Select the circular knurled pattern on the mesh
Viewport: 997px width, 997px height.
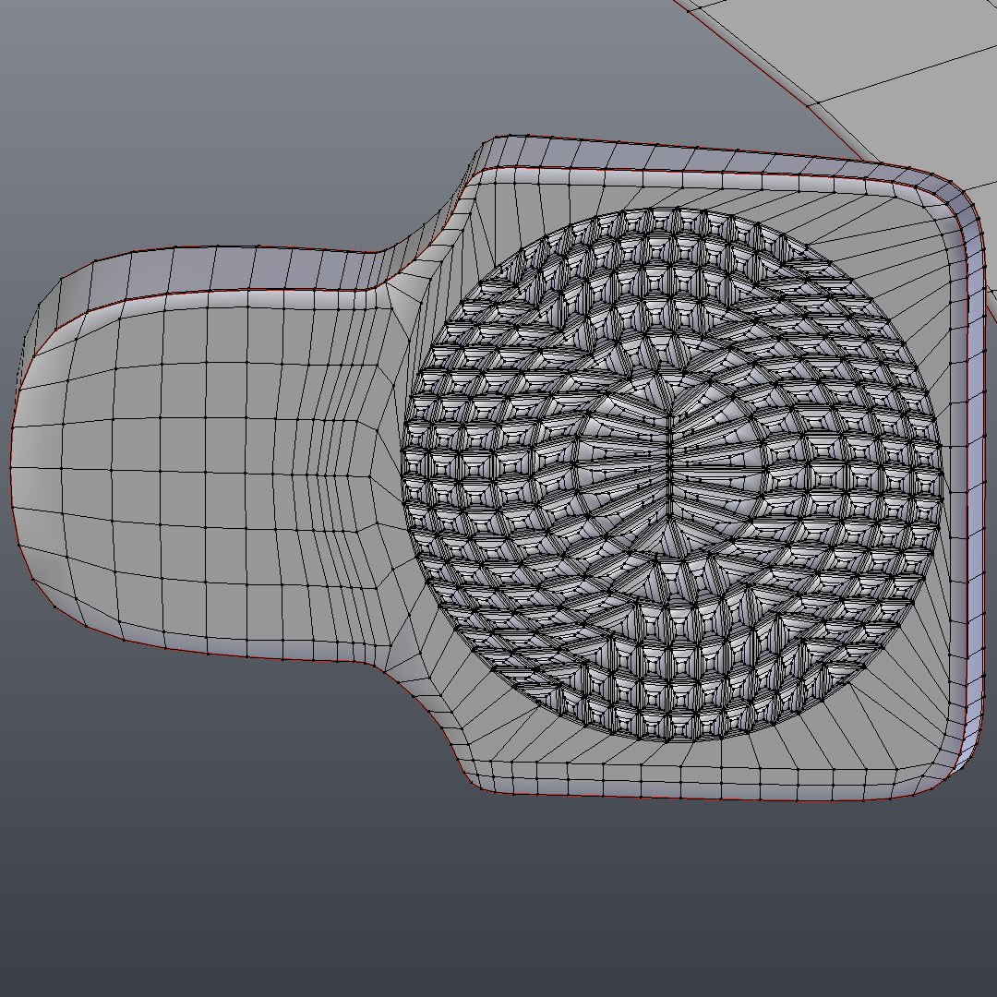click(672, 474)
